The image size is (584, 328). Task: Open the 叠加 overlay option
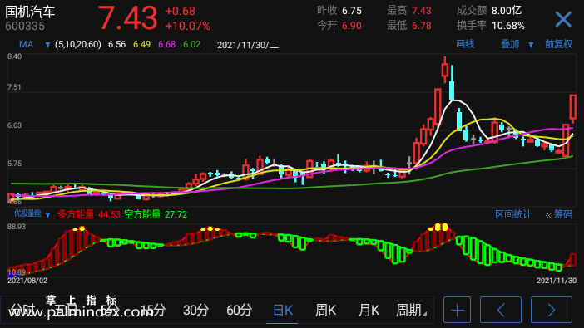click(x=510, y=44)
